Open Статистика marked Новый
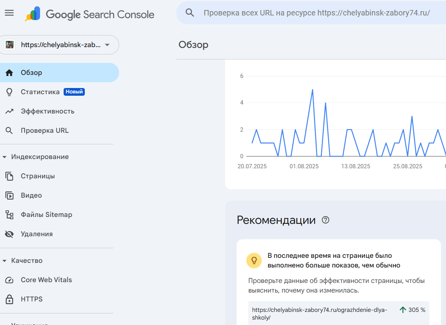446x325 pixels. point(40,92)
